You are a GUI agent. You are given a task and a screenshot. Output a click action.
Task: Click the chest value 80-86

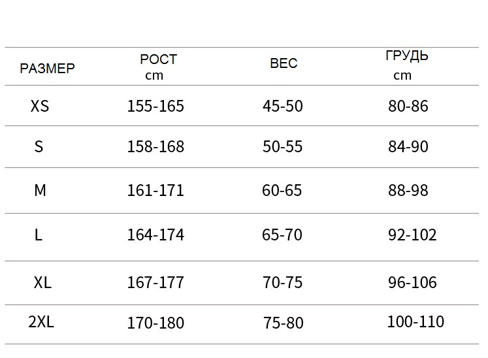[x=408, y=106]
